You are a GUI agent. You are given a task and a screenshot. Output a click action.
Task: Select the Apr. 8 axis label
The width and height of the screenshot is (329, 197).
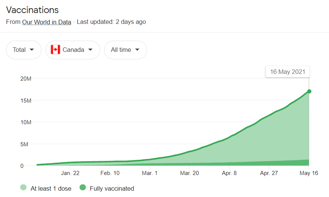click(229, 173)
